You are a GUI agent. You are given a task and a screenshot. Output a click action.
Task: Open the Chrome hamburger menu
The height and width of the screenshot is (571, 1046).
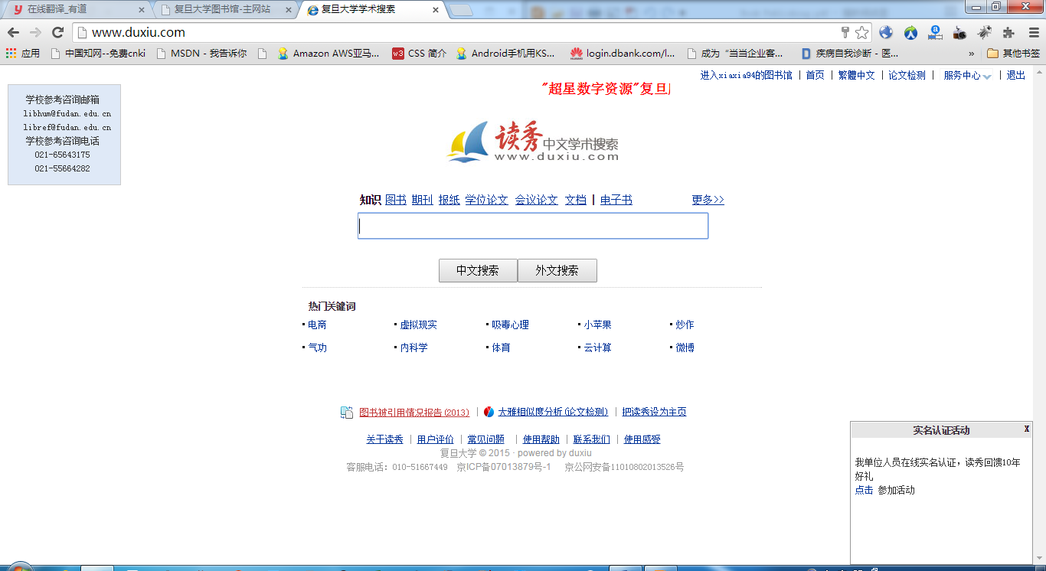point(1034,32)
